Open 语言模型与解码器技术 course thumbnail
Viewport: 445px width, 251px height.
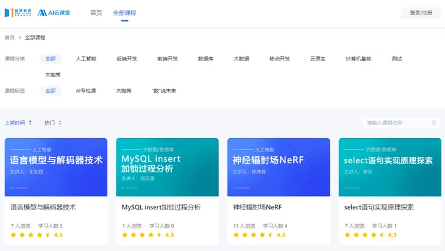click(x=56, y=167)
